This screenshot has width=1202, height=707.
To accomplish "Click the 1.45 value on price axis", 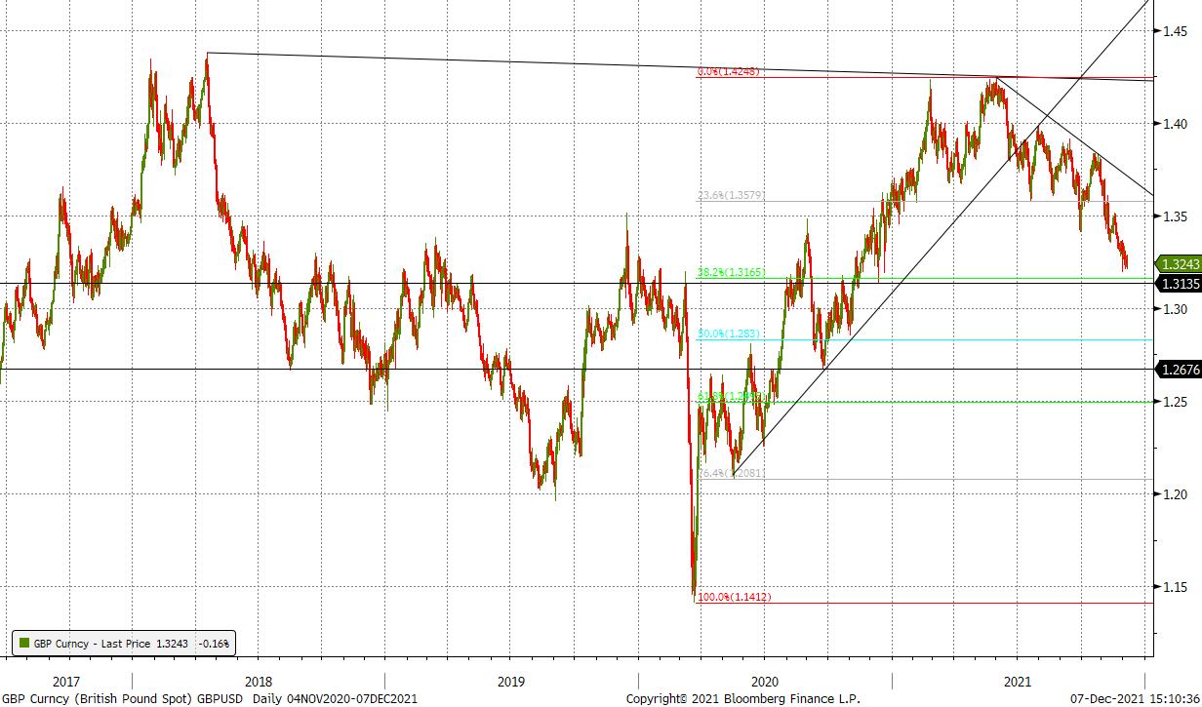I will click(1174, 31).
